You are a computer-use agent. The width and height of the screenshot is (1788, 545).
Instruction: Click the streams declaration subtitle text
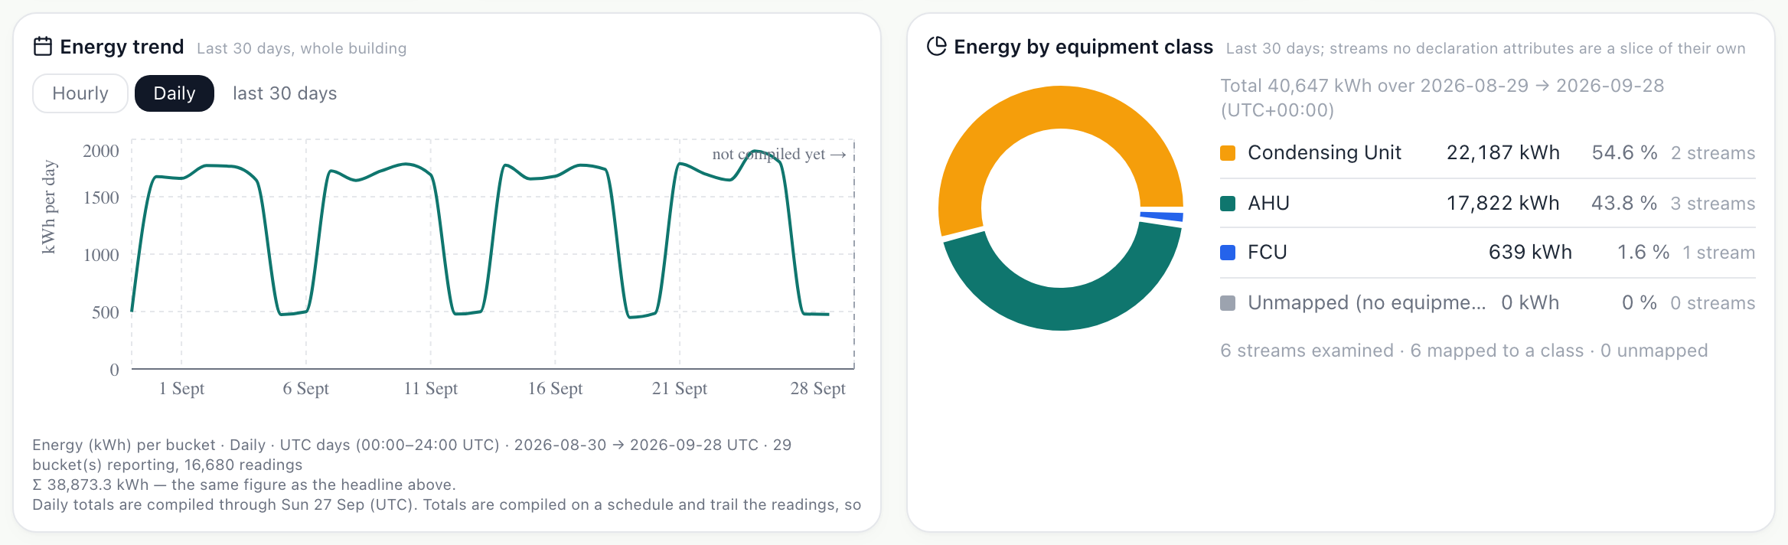pyautogui.click(x=1486, y=48)
